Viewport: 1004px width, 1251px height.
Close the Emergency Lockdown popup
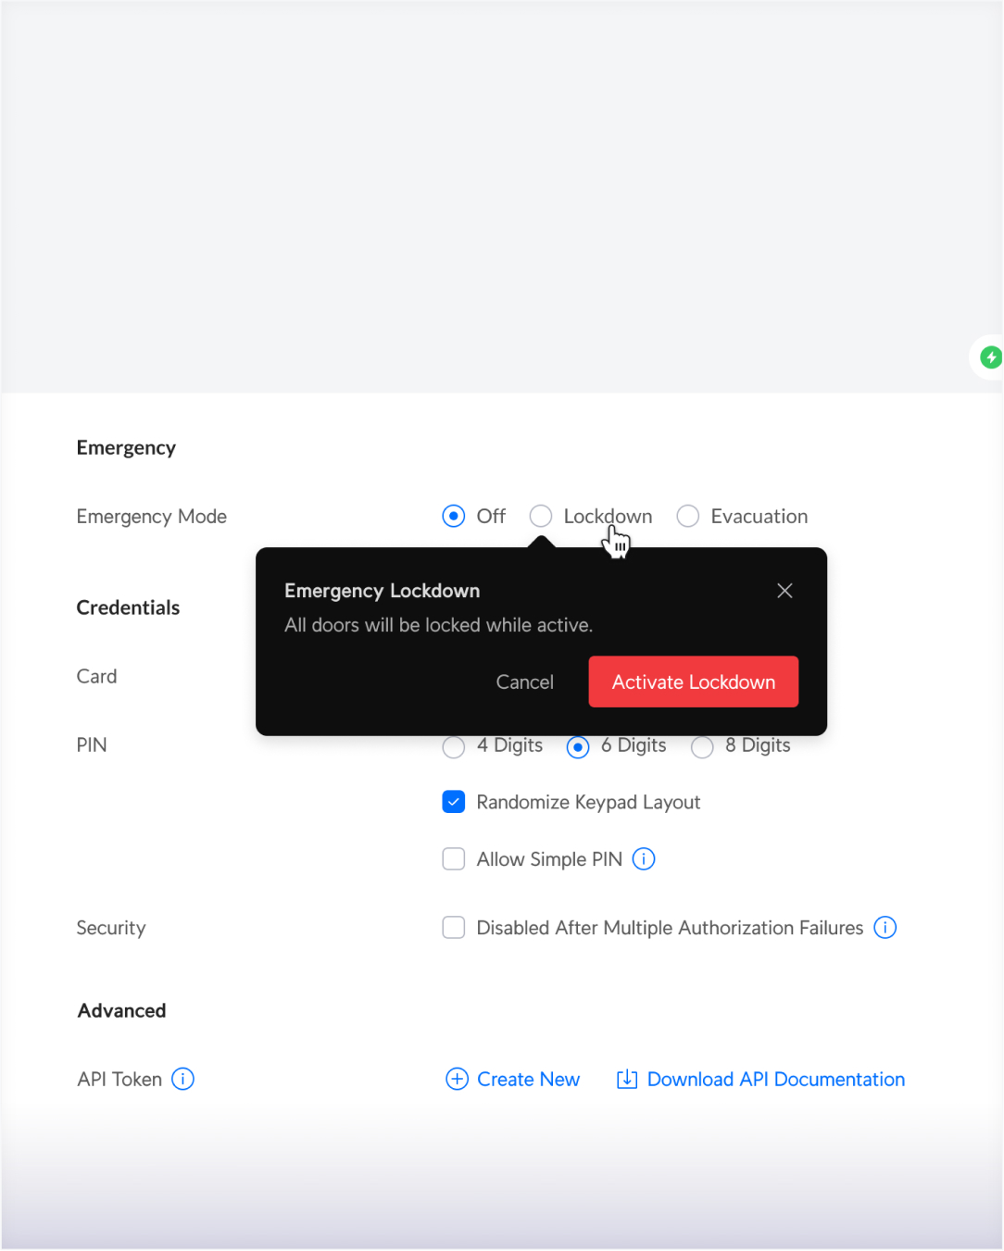click(784, 591)
